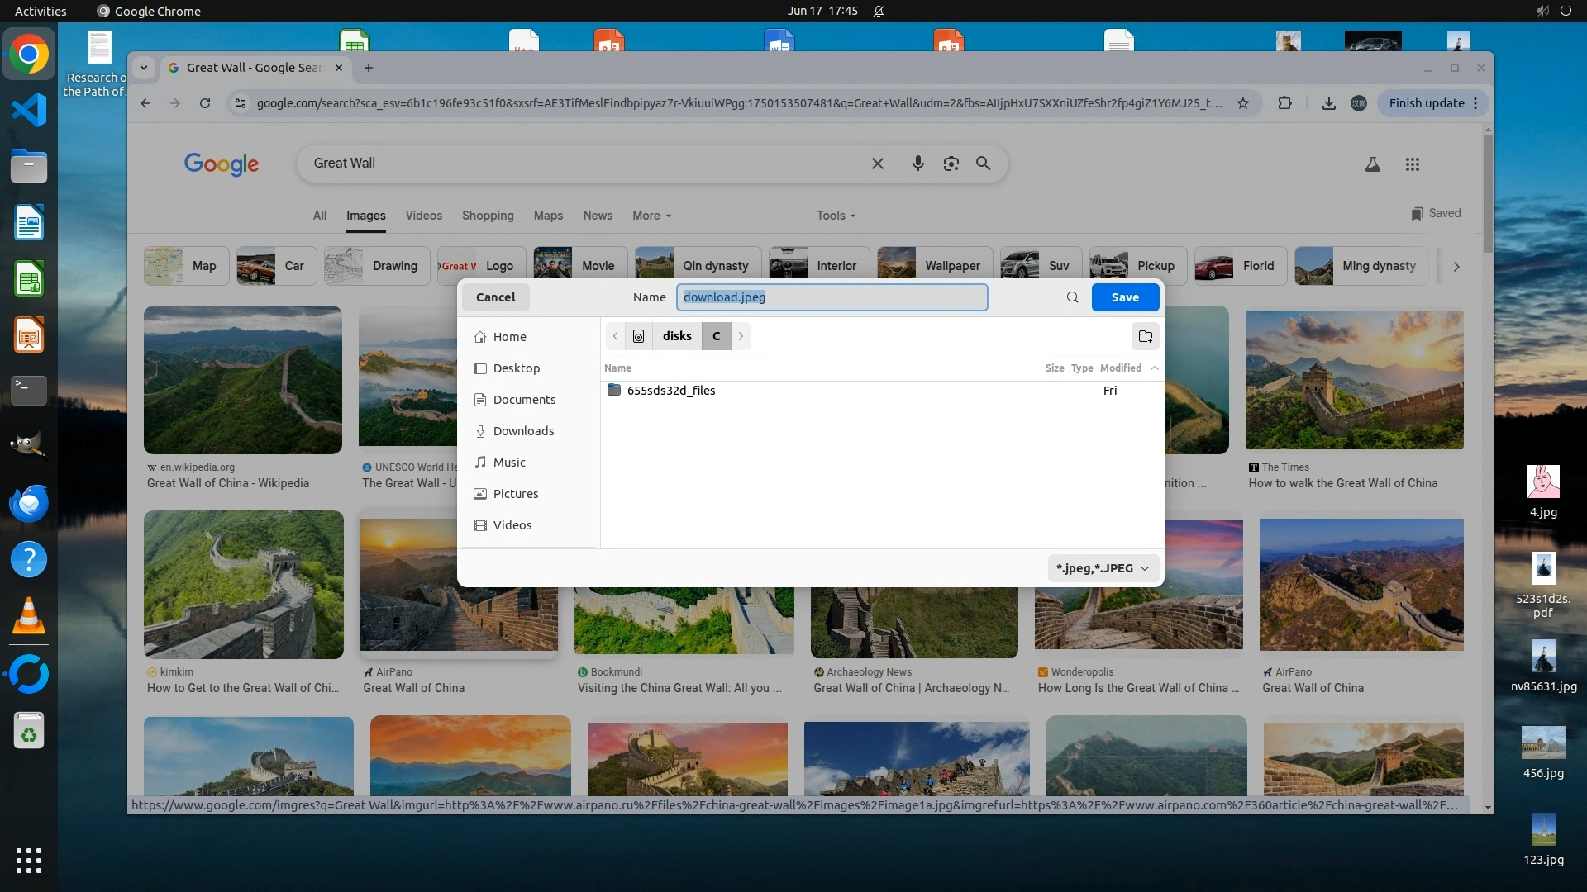Viewport: 1587px width, 892px height.
Task: Click the create new folder icon
Action: click(1145, 336)
